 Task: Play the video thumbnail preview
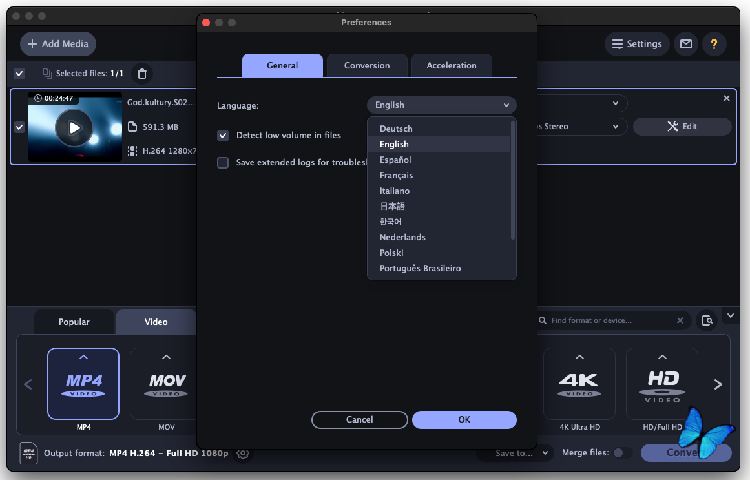[x=74, y=128]
